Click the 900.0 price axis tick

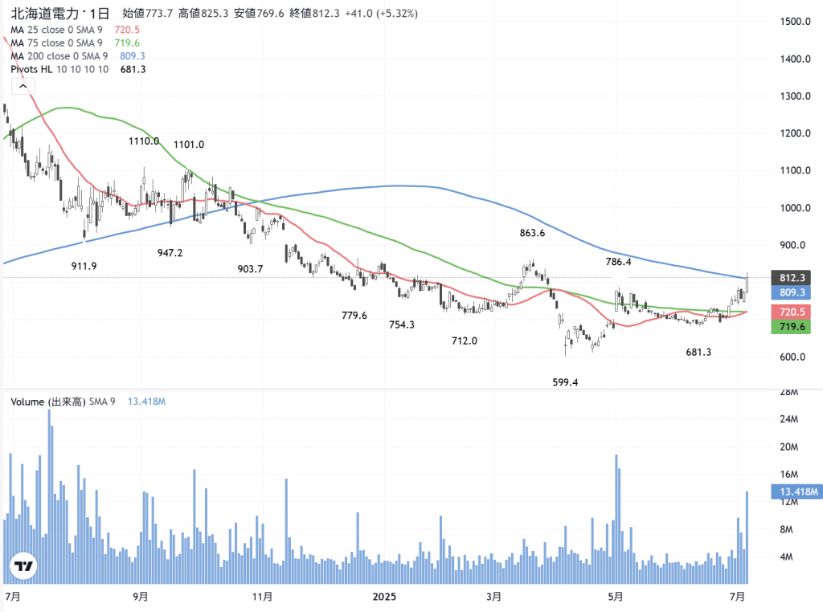click(x=792, y=245)
